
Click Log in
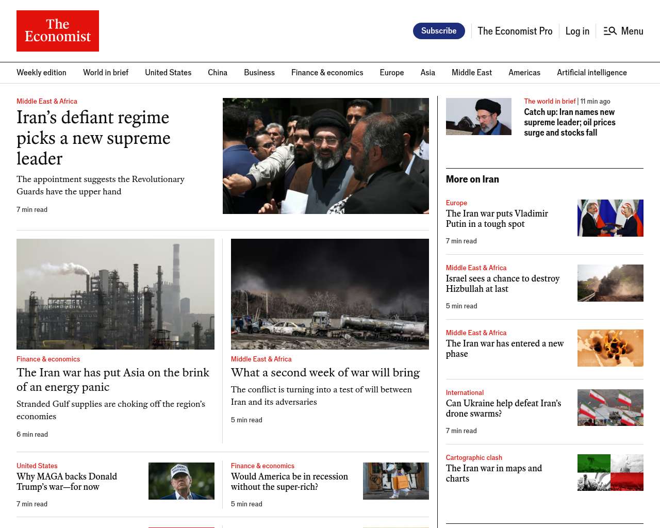point(577,31)
